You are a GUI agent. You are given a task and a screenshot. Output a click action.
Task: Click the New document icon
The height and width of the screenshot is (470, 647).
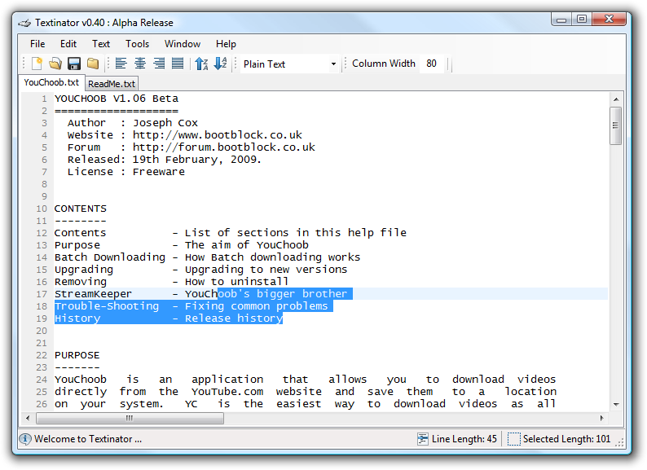(37, 64)
